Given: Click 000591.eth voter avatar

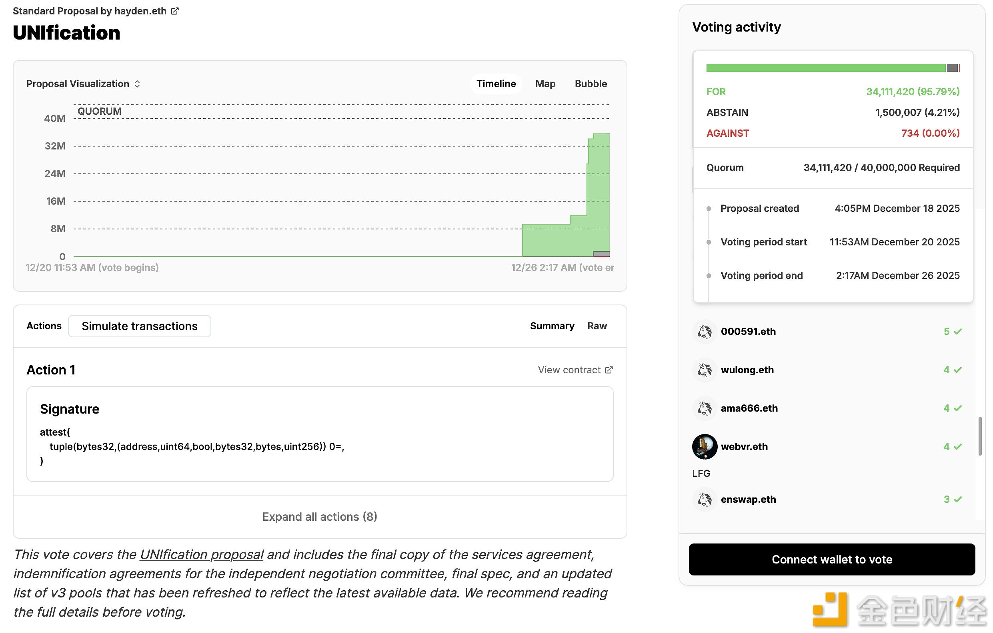Looking at the screenshot, I should pyautogui.click(x=704, y=332).
